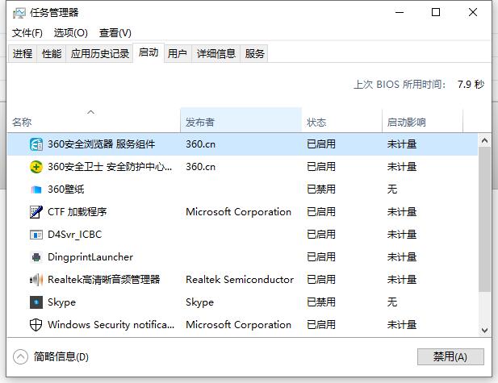This screenshot has width=498, height=383.
Task: Click Microsoft Corporation publisher in CTF row
Action: point(239,212)
